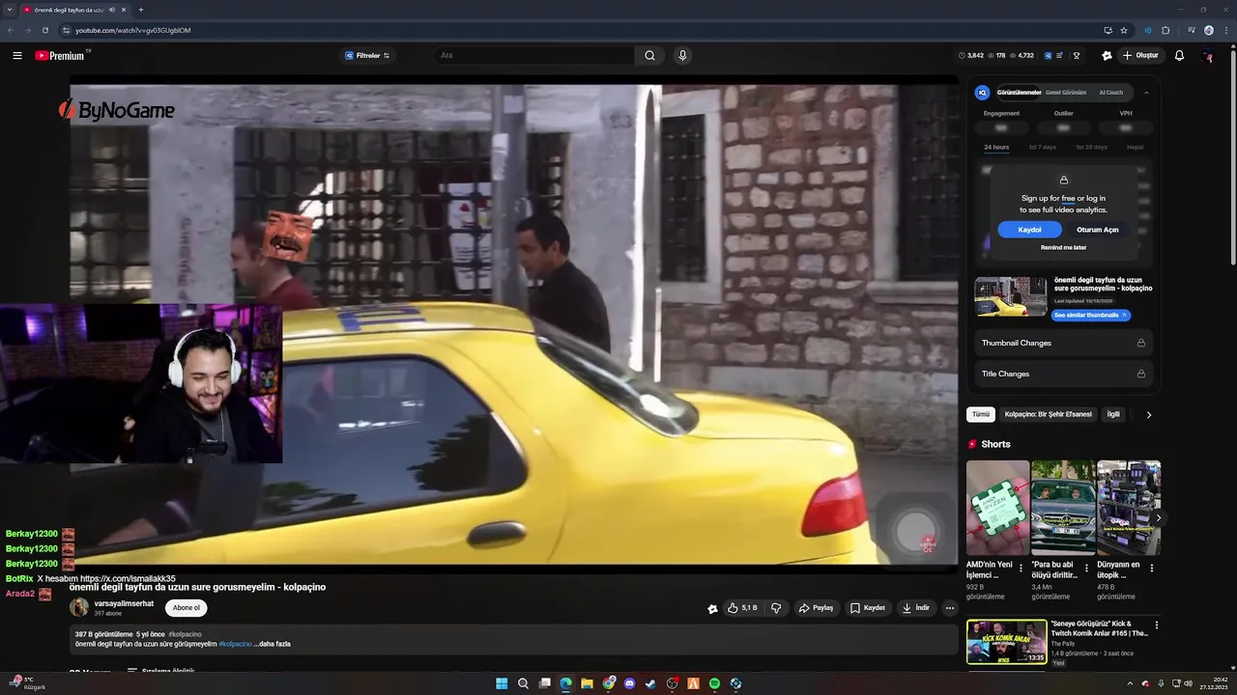
Task: Open options for Seneye Görüşürüz video
Action: [1156, 625]
